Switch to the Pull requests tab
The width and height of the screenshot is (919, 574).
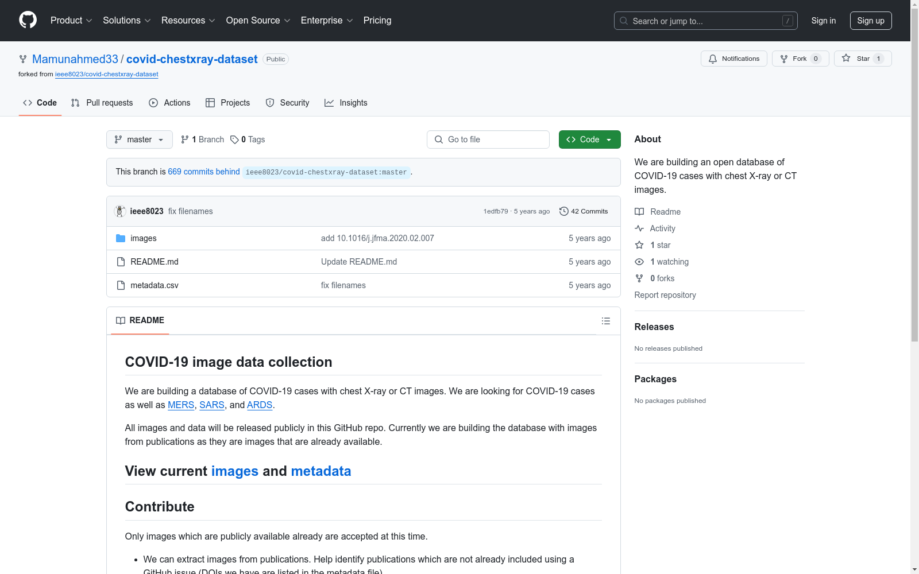tap(102, 103)
